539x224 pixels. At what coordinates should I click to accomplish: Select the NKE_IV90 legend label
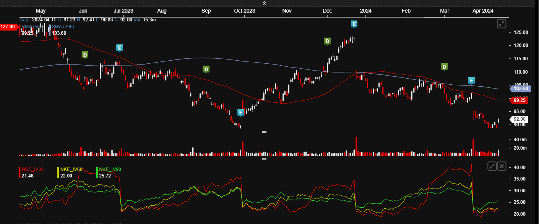coord(110,169)
